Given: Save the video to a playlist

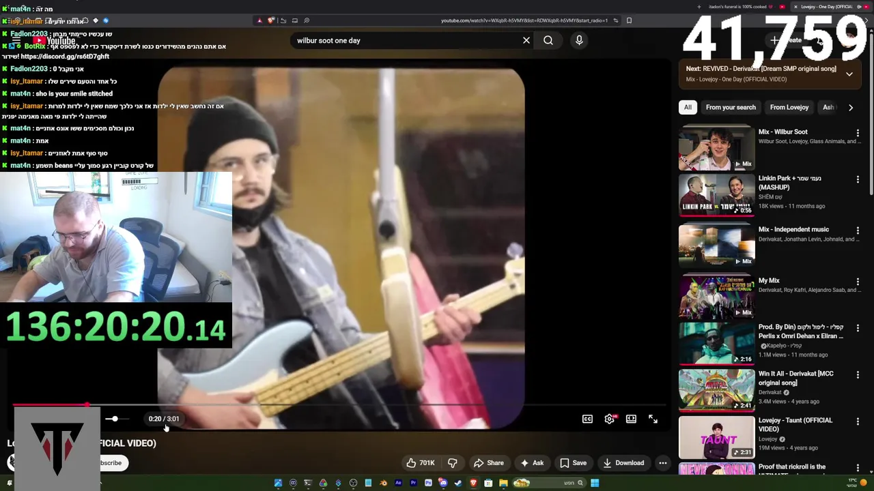Looking at the screenshot, I should (x=573, y=463).
